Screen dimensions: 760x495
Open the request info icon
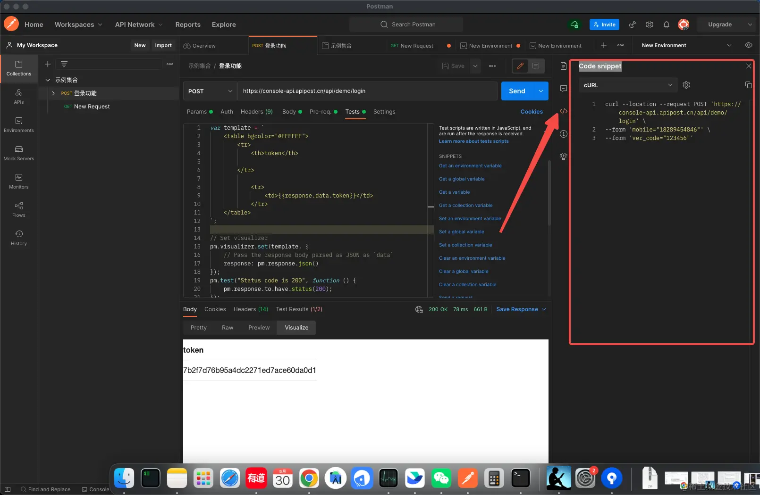point(564,134)
